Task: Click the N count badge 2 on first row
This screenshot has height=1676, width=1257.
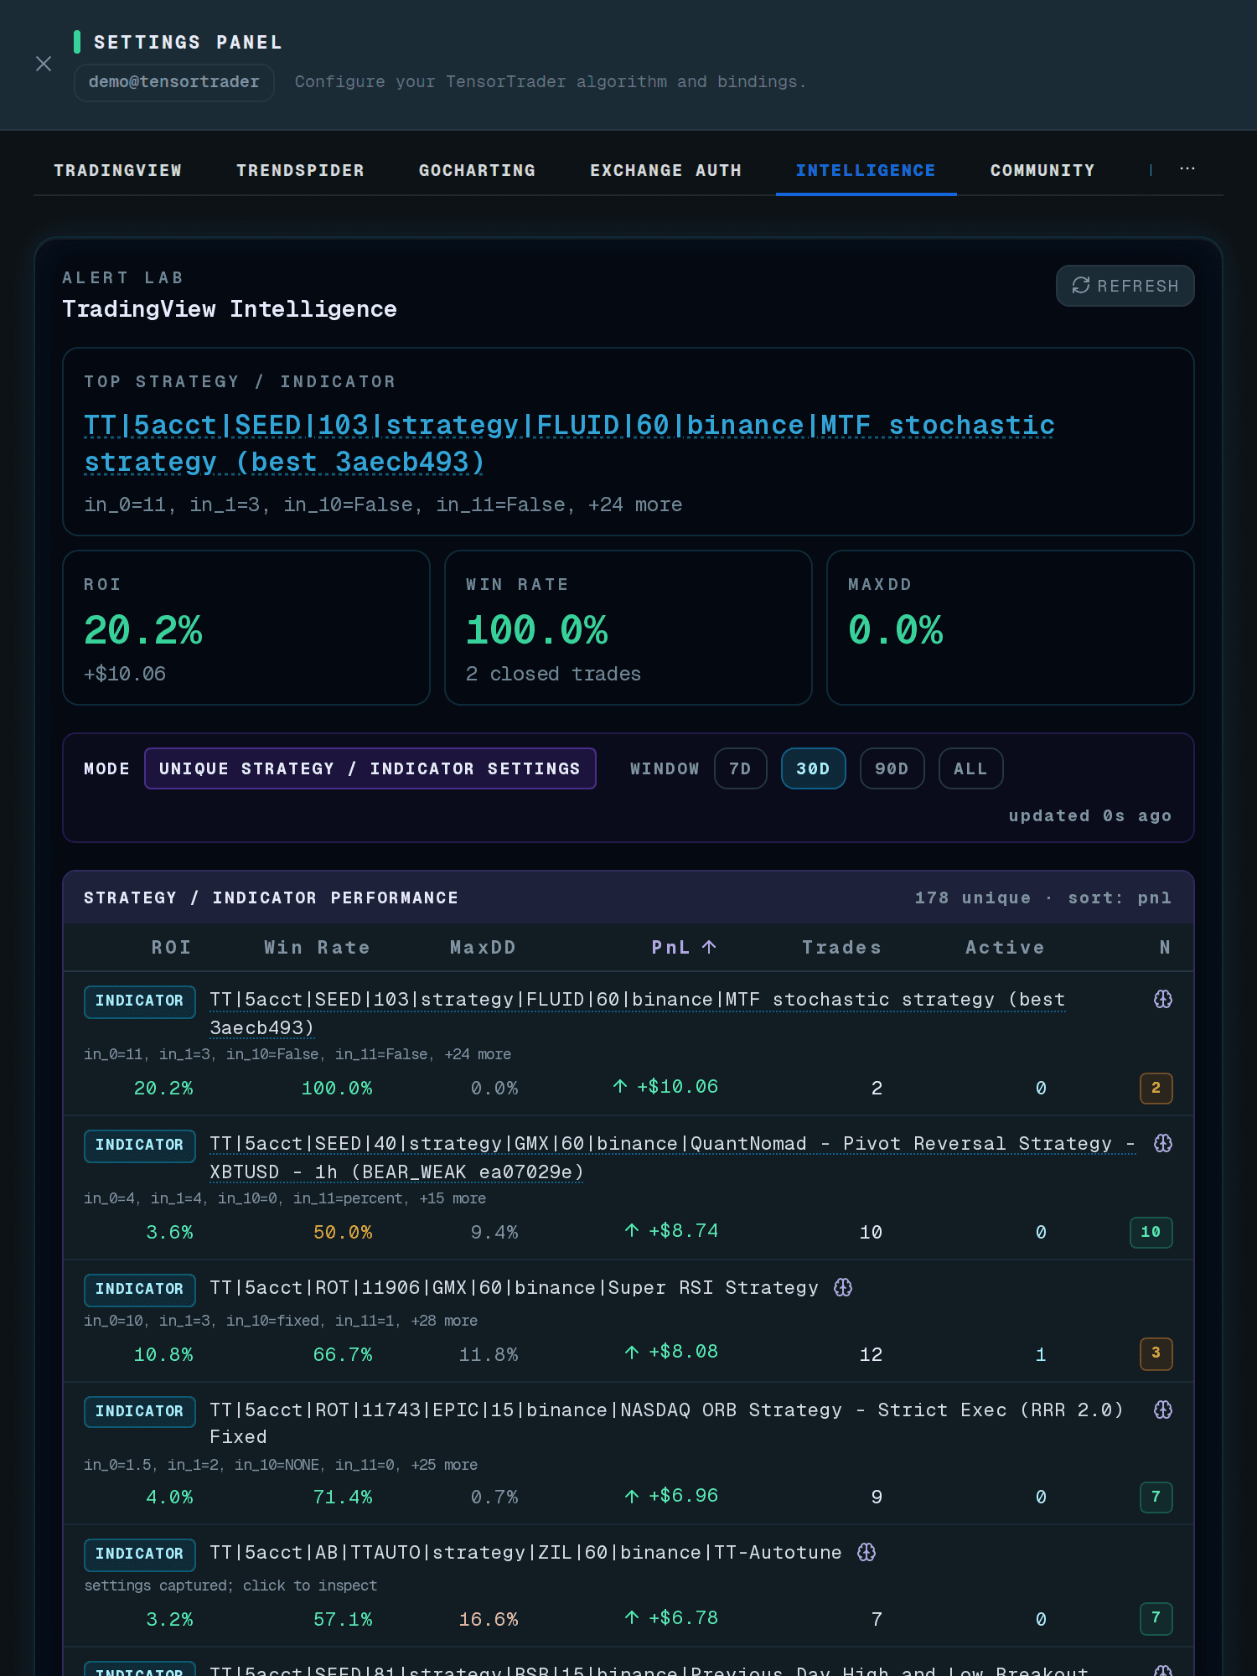Action: coord(1156,1088)
